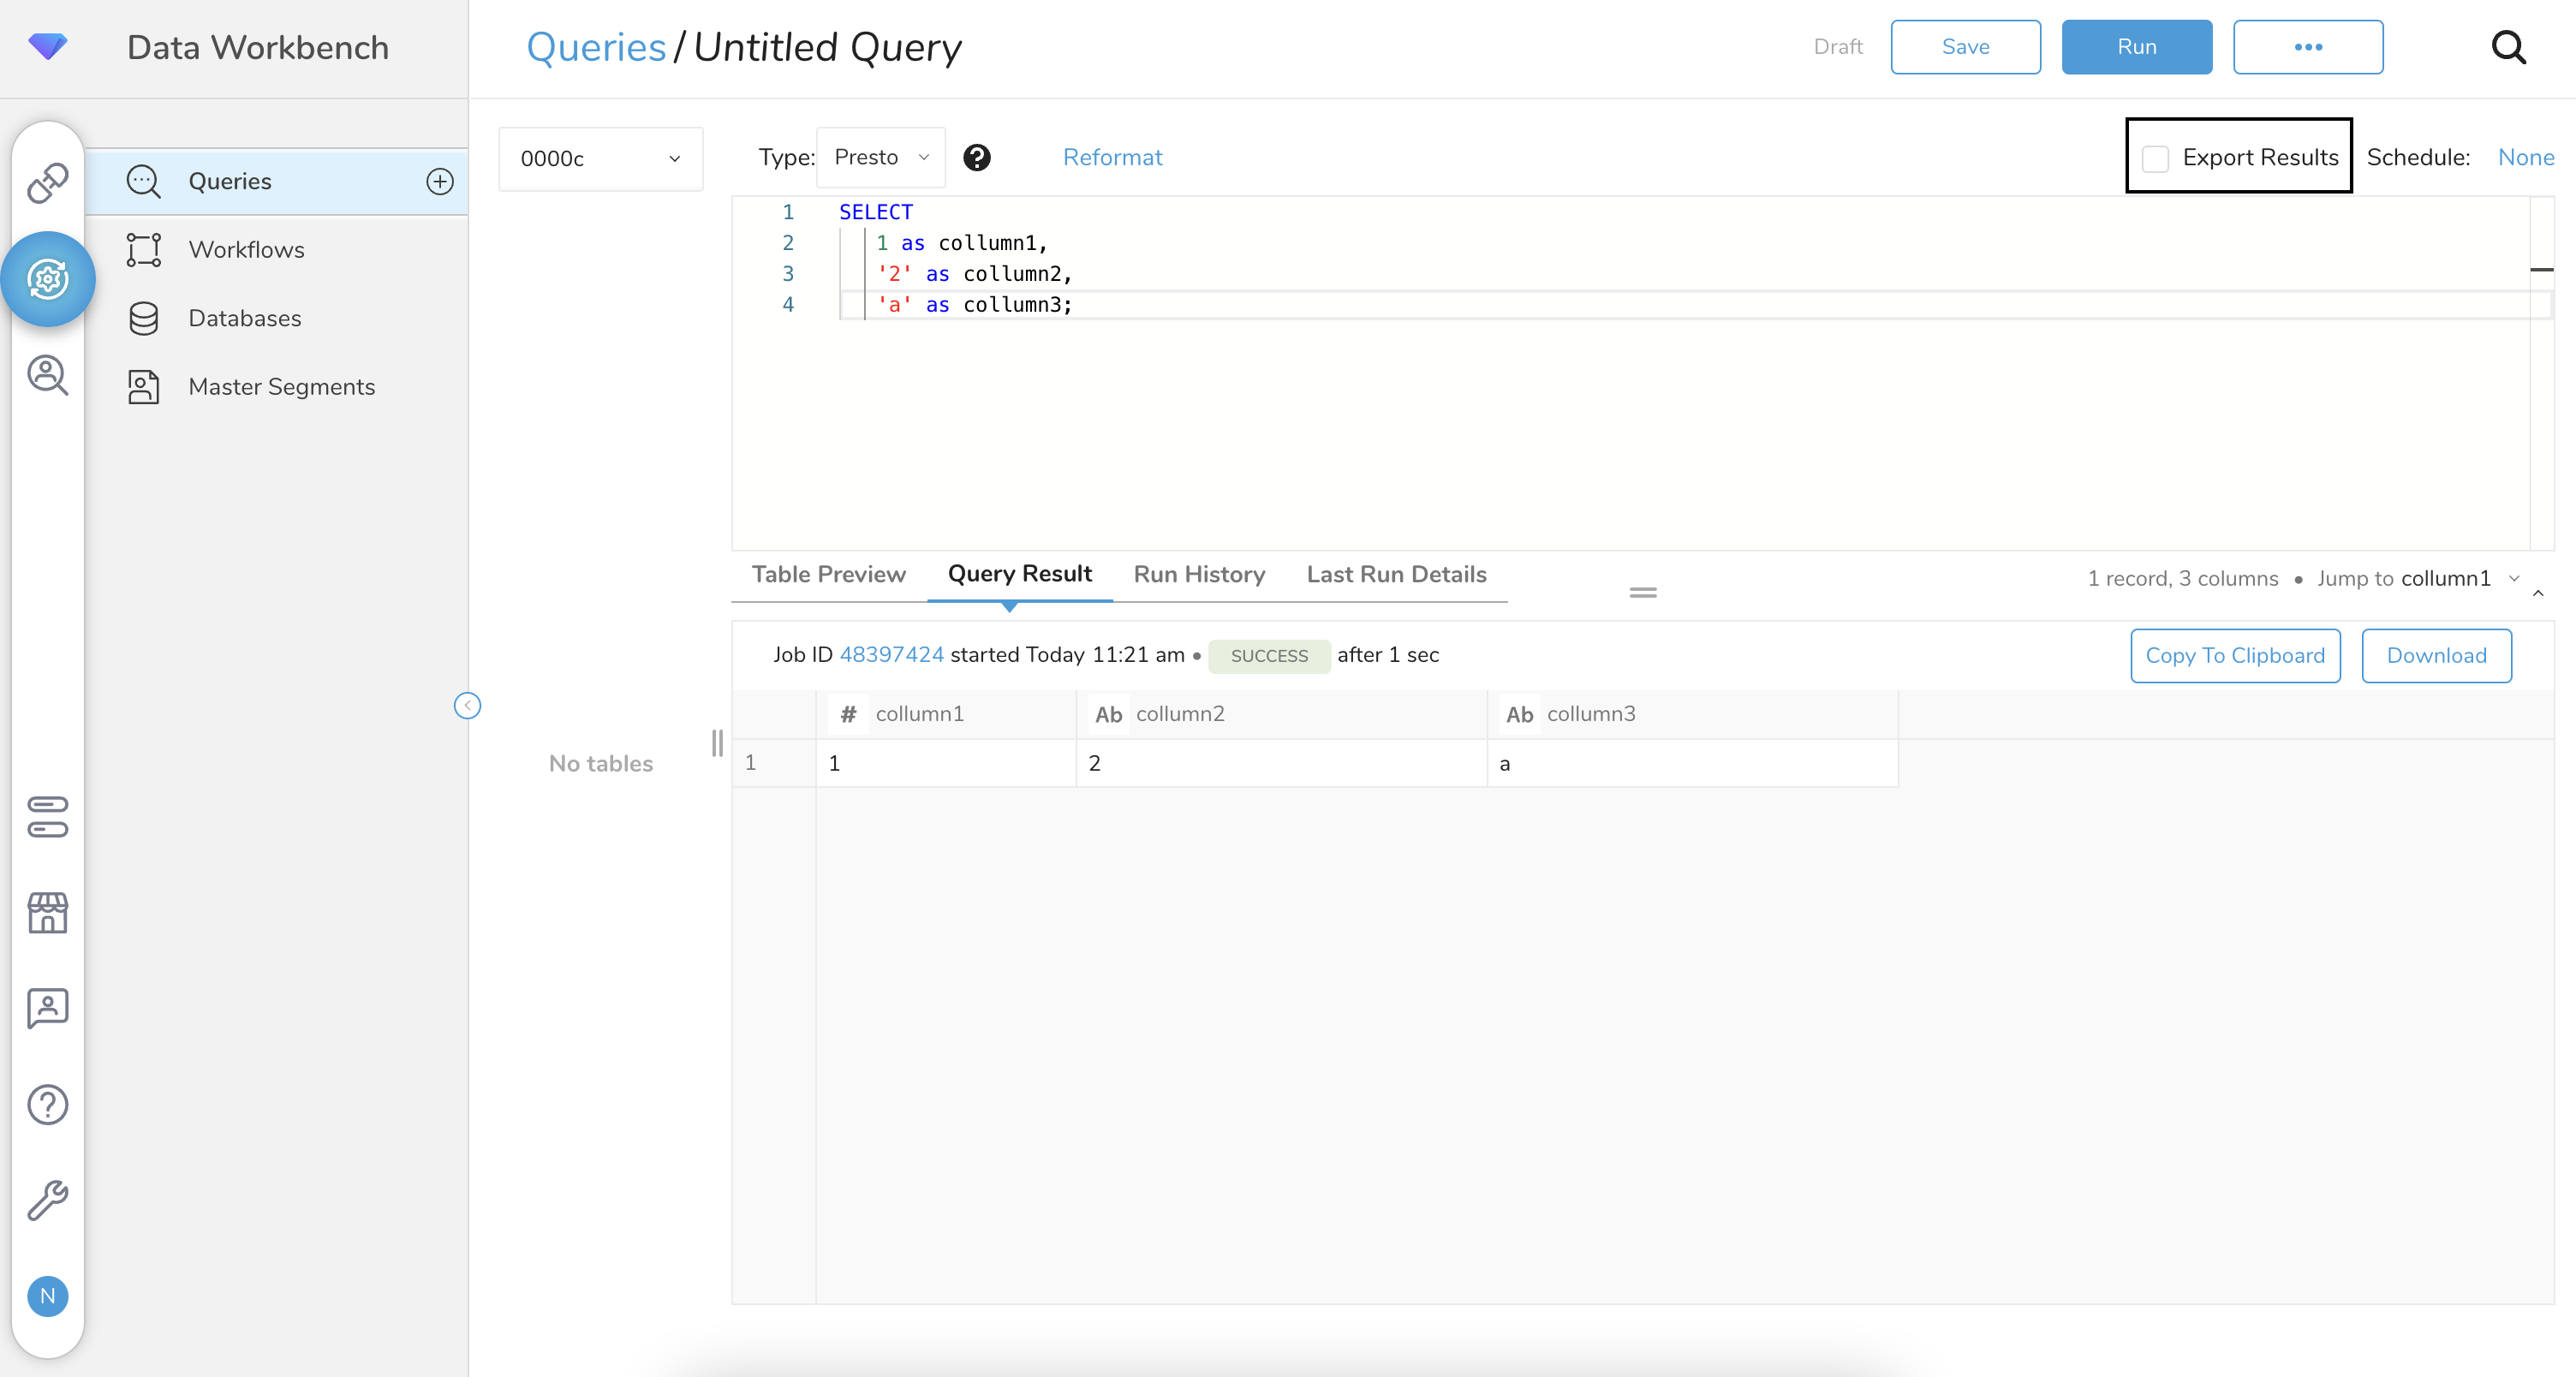Collapse results panel with the up chevron
Viewport: 2576px width, 1377px height.
point(2538,593)
